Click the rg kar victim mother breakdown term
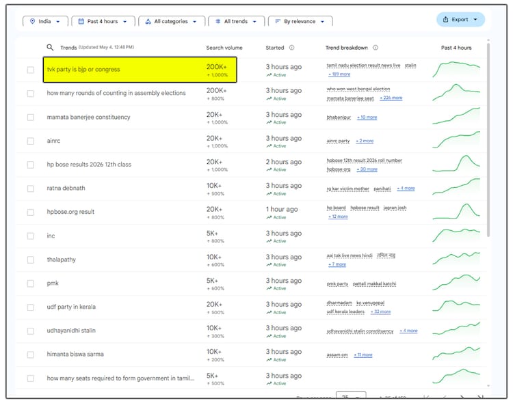This screenshot has height=403, width=513. click(x=347, y=189)
